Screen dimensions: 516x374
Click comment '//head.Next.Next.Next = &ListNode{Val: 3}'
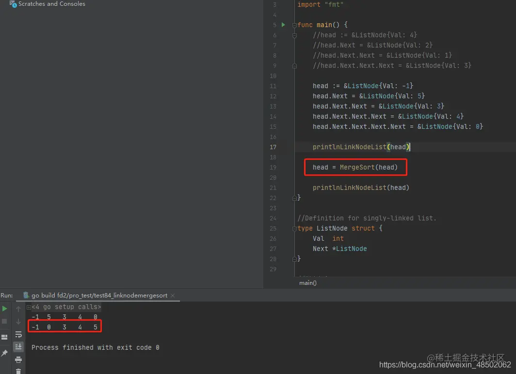pos(392,65)
